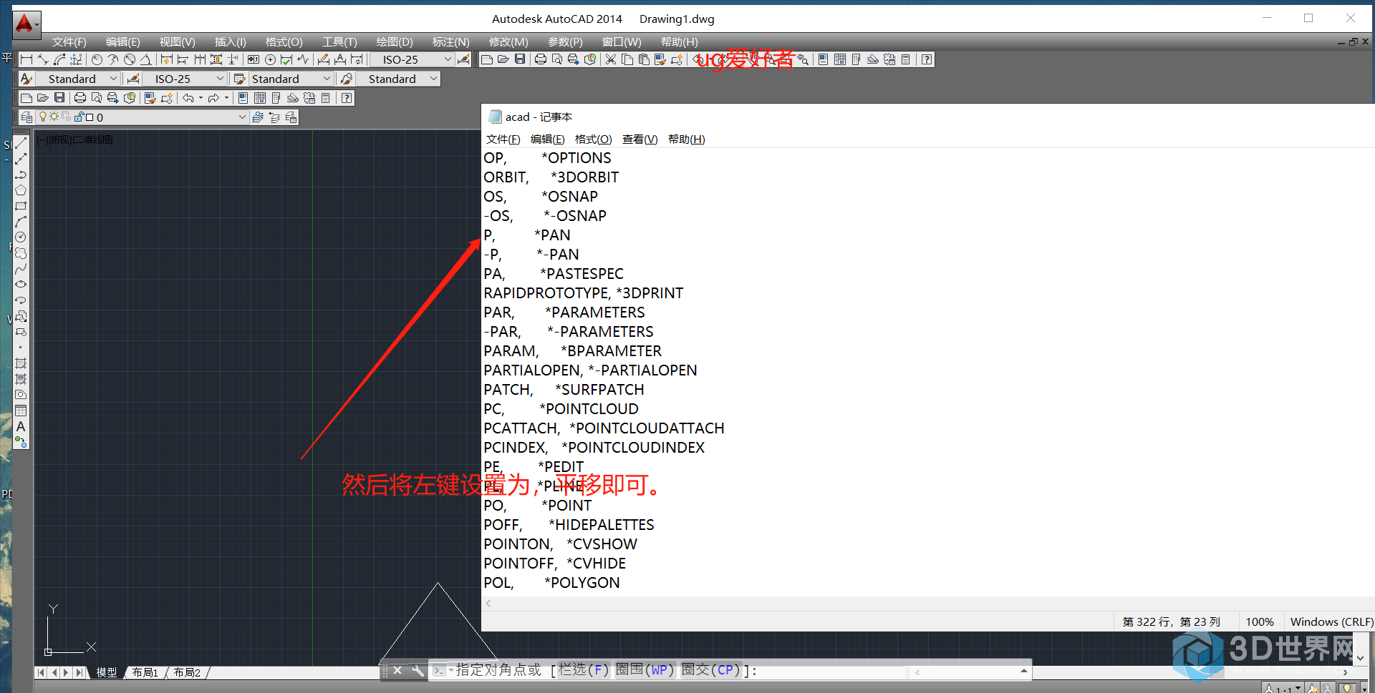Select the Angular dimension tool

click(146, 59)
